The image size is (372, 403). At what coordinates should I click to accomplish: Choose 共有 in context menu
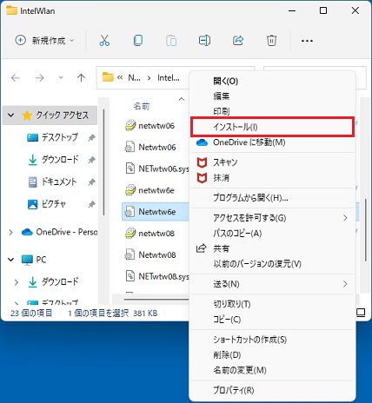point(272,248)
